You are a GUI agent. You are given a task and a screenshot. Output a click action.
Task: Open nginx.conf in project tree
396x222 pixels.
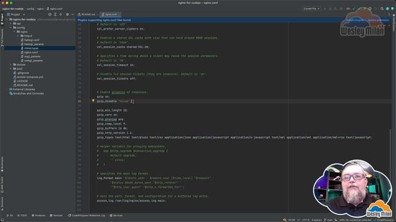29,52
